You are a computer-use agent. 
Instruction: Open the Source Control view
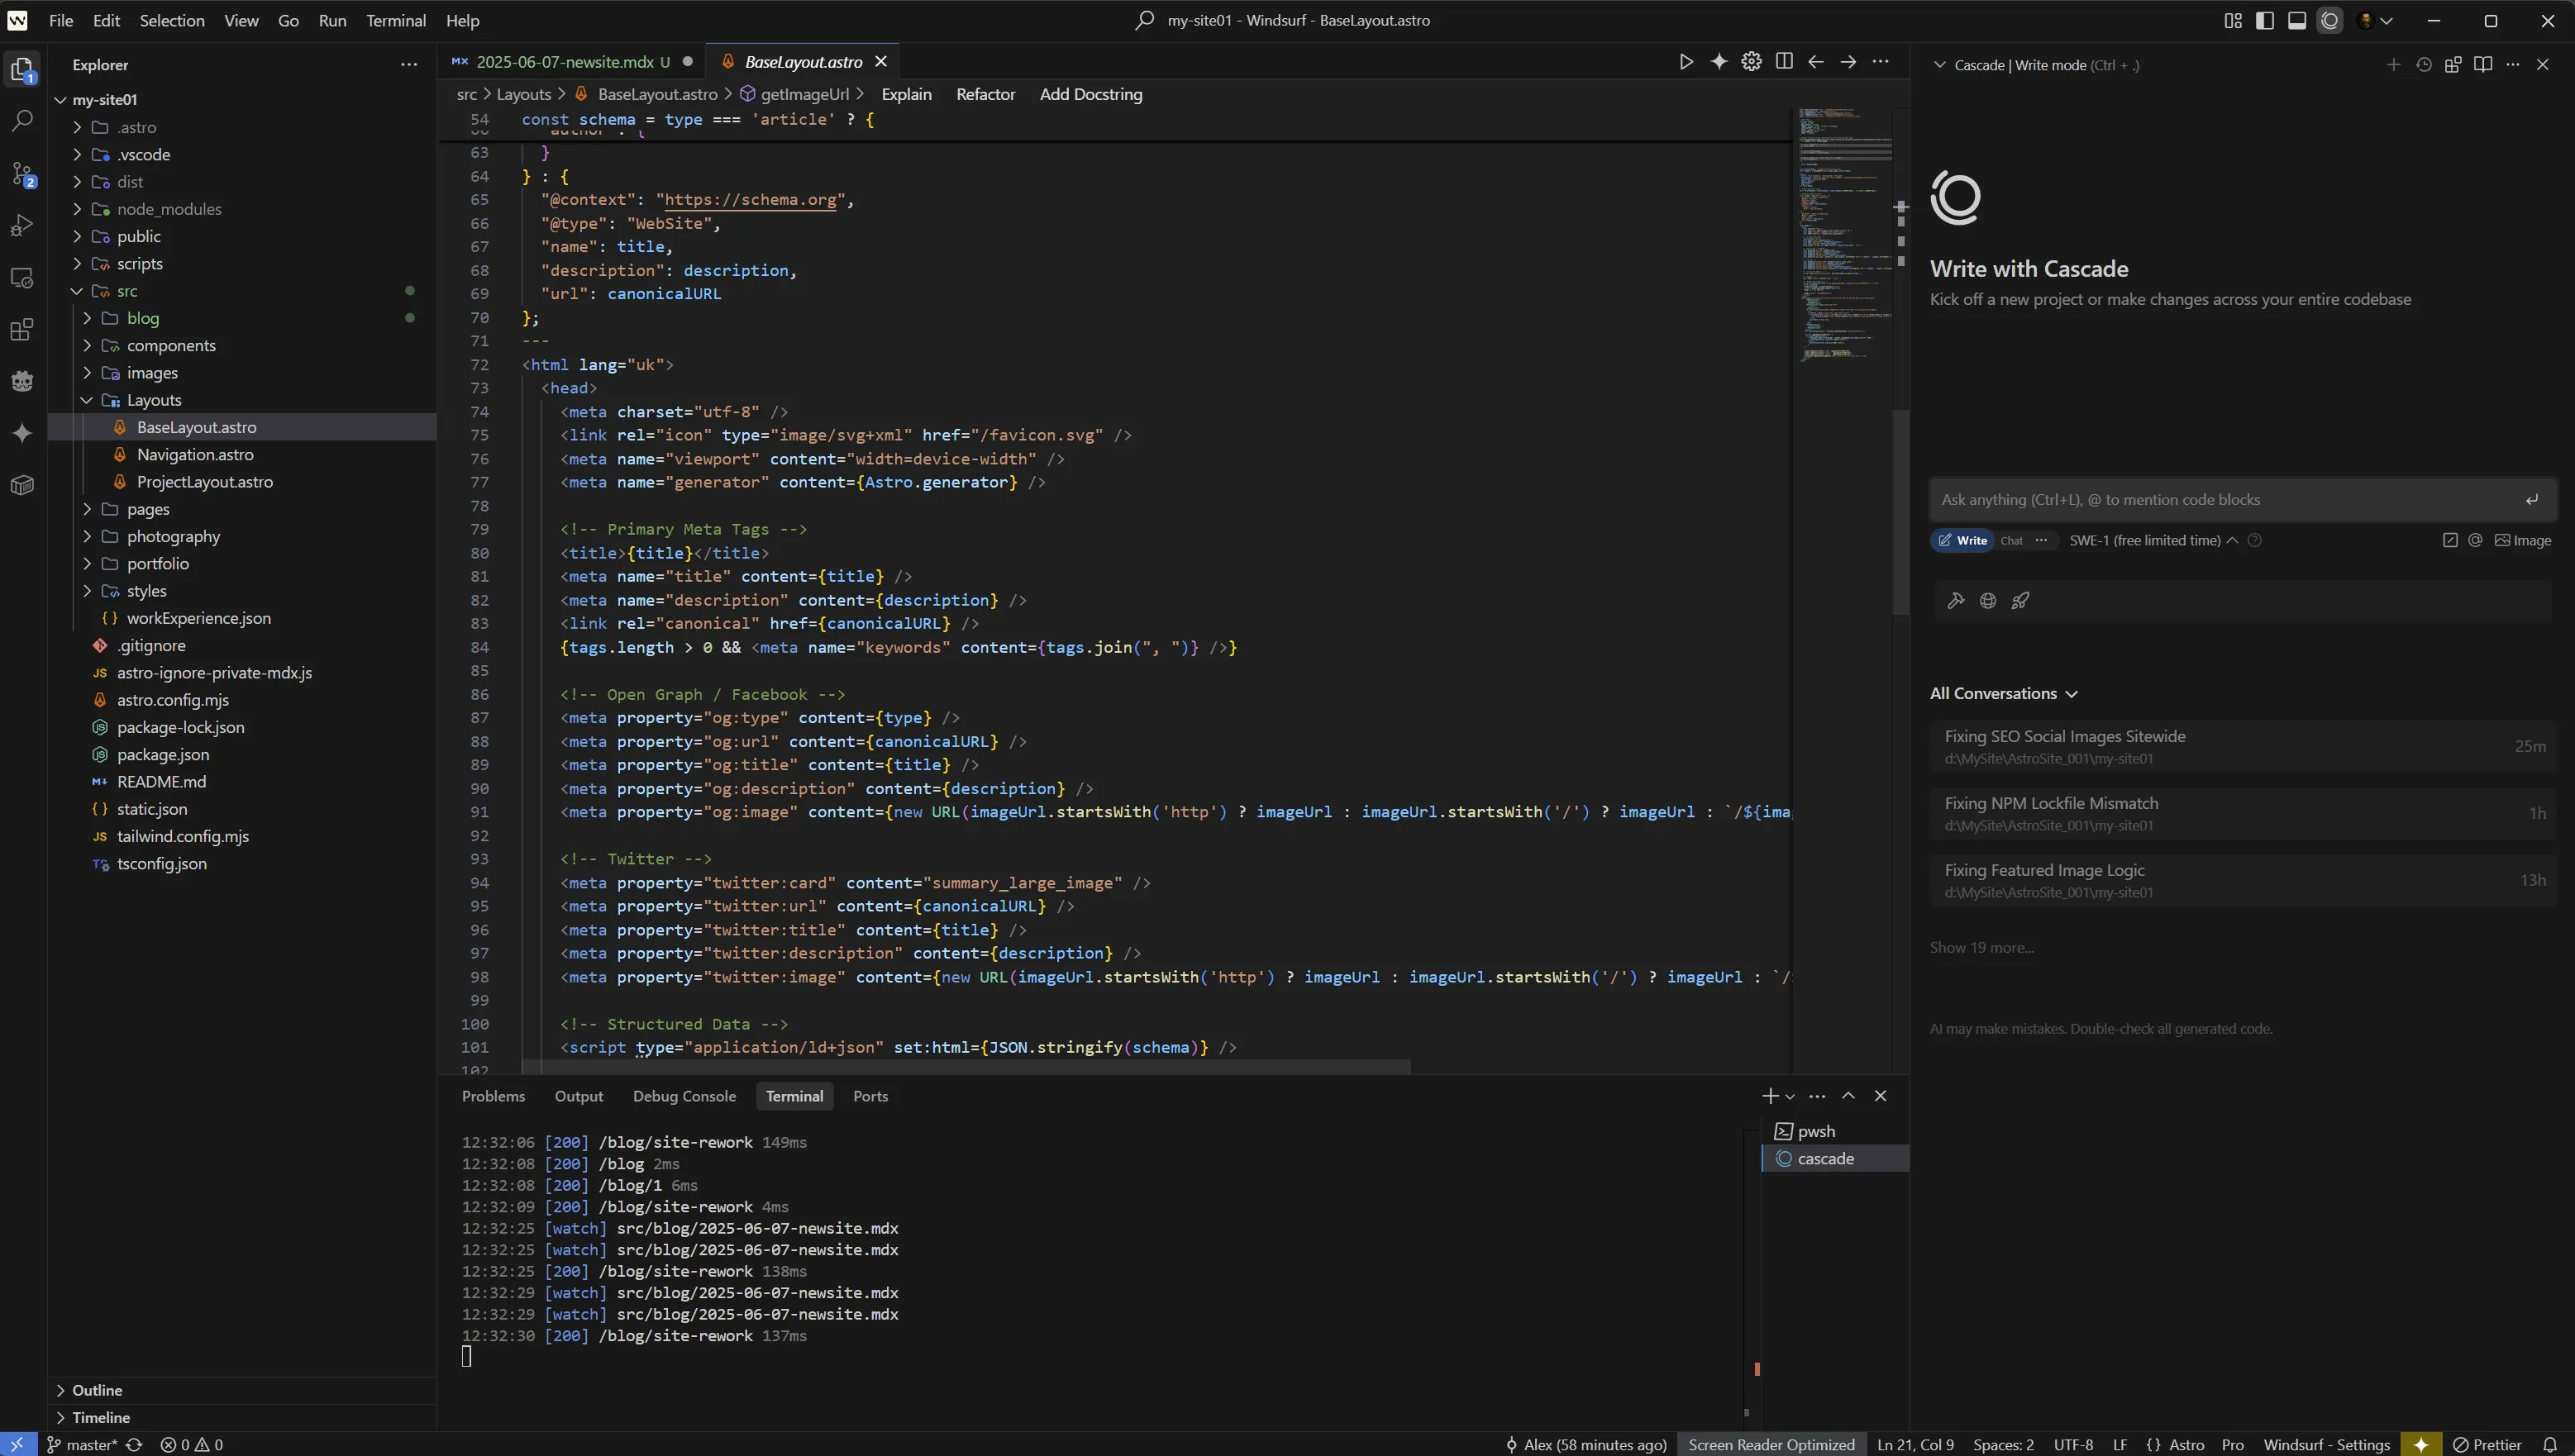coord(22,174)
